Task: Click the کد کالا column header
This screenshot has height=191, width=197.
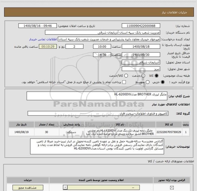Action: point(169,124)
